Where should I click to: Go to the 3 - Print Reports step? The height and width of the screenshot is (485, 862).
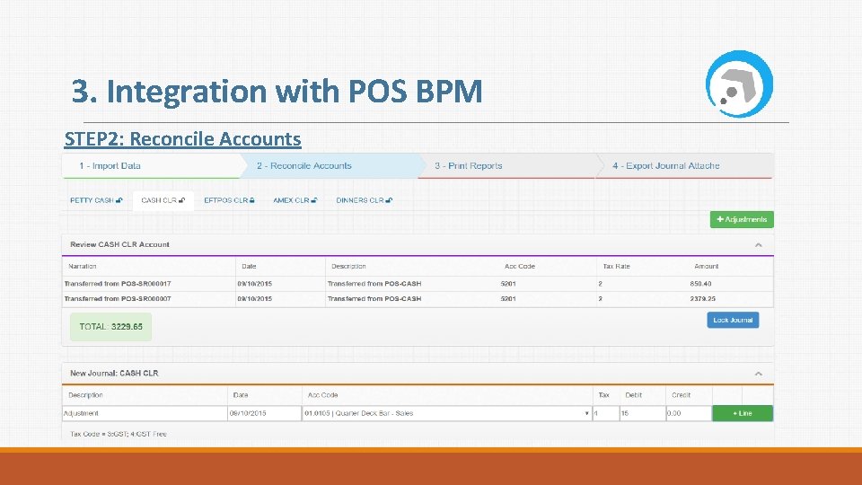pyautogui.click(x=506, y=165)
